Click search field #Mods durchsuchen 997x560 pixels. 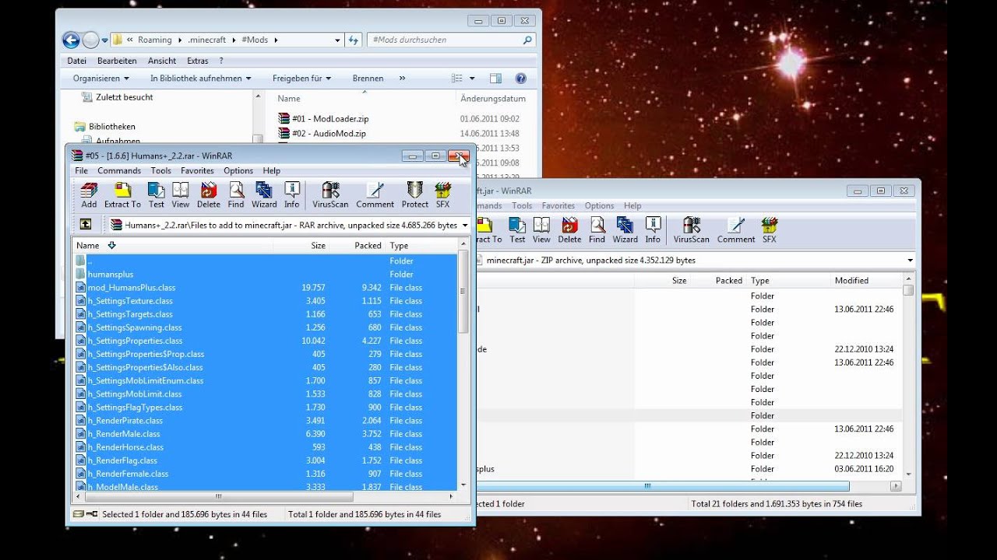[452, 40]
